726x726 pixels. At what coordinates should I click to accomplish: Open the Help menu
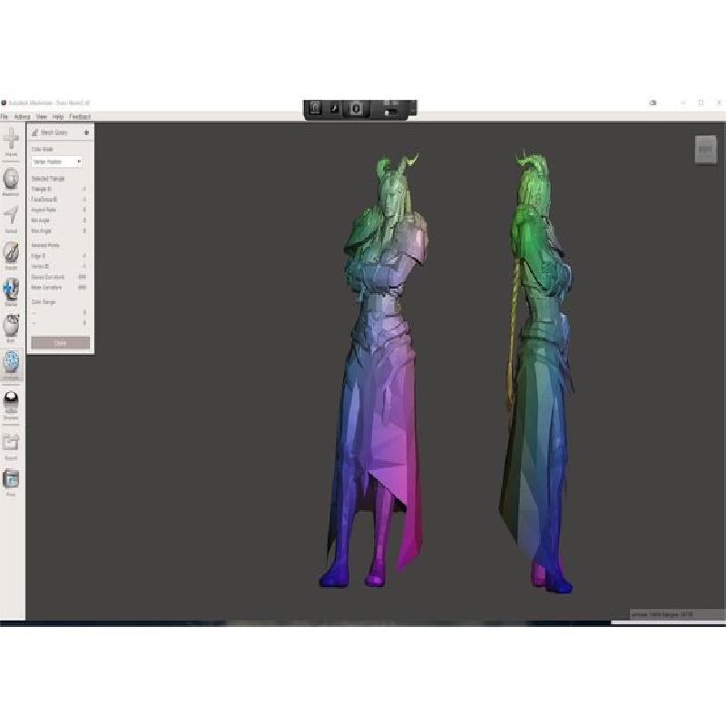pos(58,117)
